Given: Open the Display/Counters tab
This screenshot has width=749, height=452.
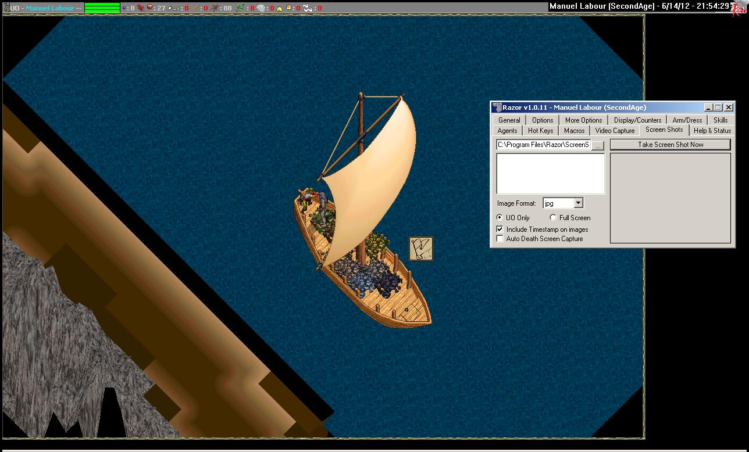Looking at the screenshot, I should (x=637, y=120).
